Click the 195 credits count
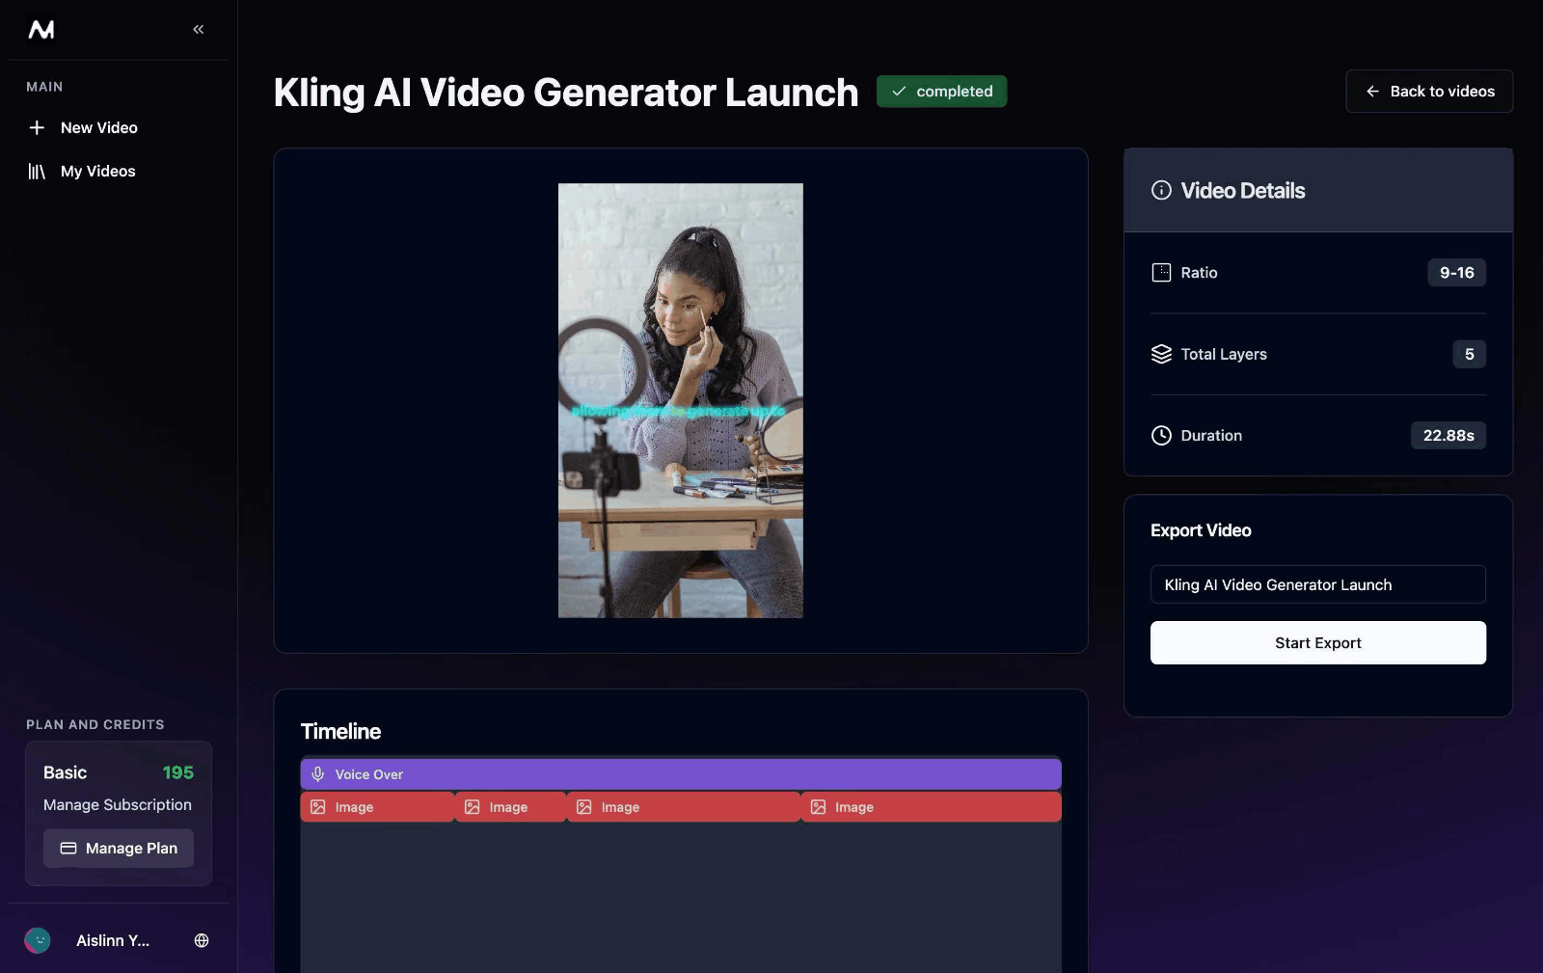The width and height of the screenshot is (1543, 973). point(178,772)
